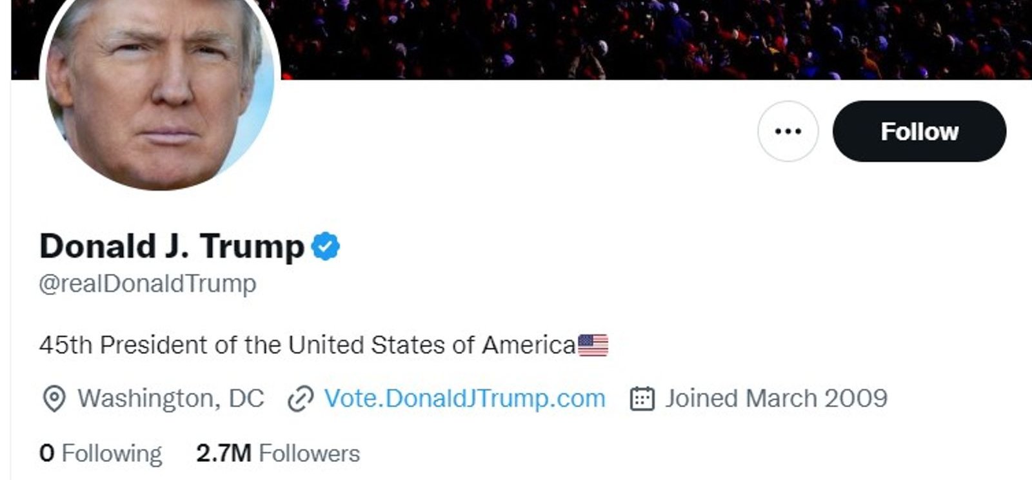
Task: Open the three-dot more options menu
Action: [x=788, y=131]
